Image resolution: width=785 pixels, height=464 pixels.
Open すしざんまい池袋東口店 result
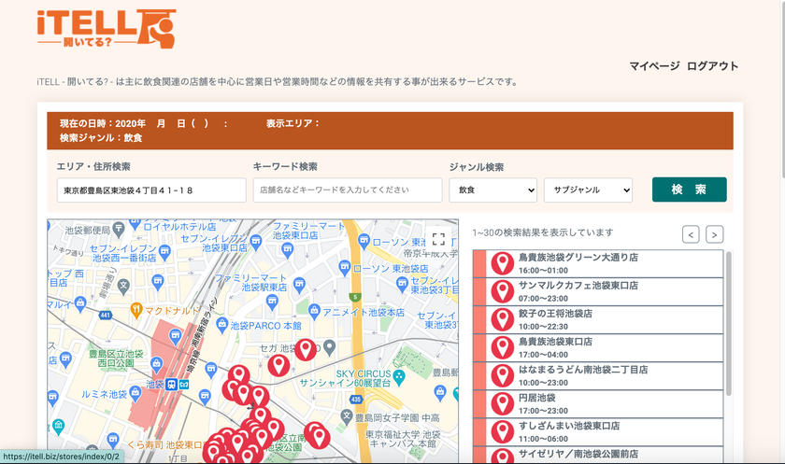(x=598, y=431)
